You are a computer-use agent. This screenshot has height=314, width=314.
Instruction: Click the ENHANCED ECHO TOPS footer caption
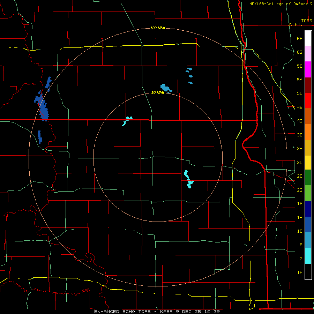coord(157,312)
